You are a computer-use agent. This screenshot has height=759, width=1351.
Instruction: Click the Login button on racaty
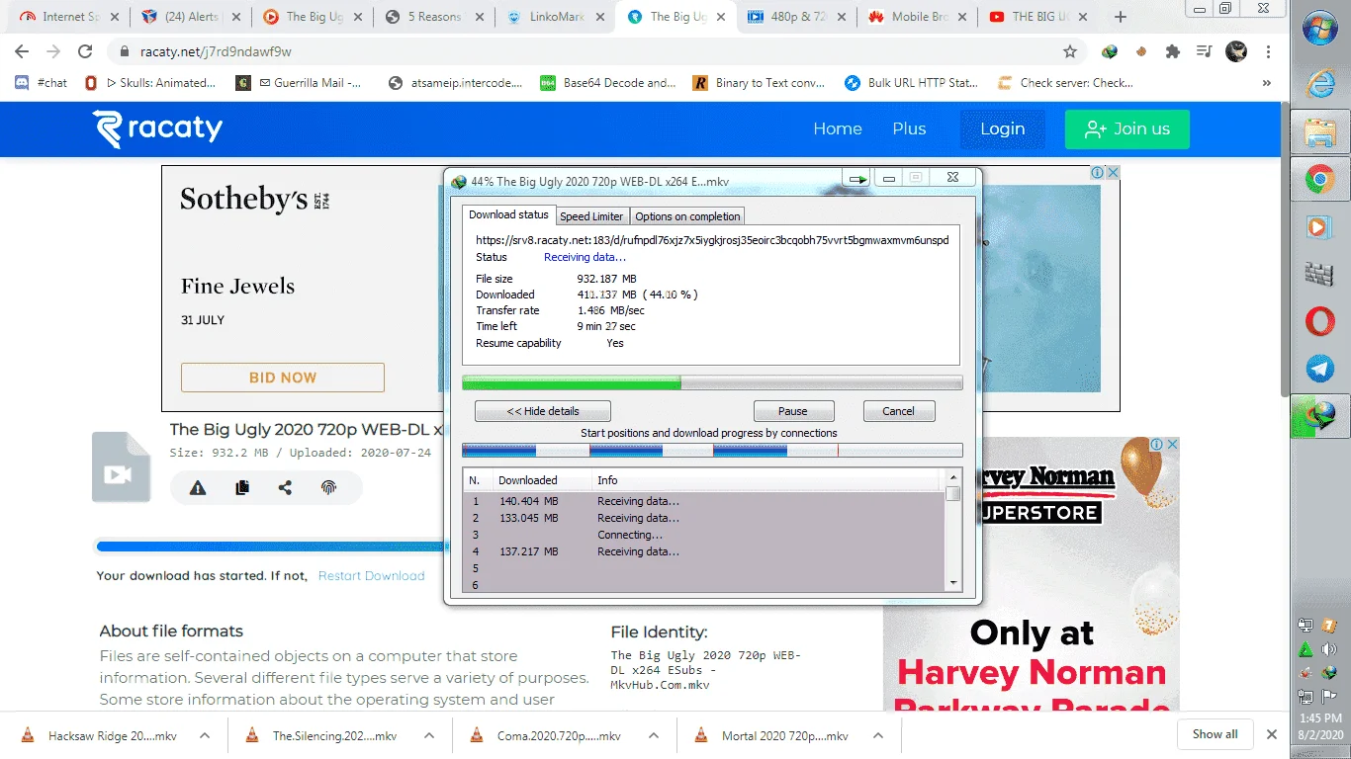coord(1003,128)
